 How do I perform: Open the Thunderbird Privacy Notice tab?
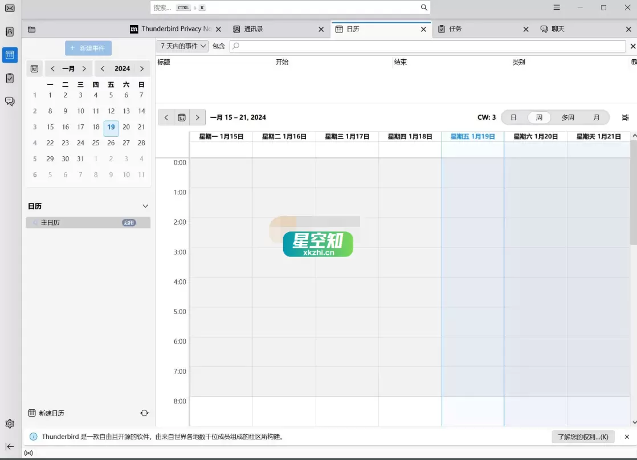tap(171, 29)
